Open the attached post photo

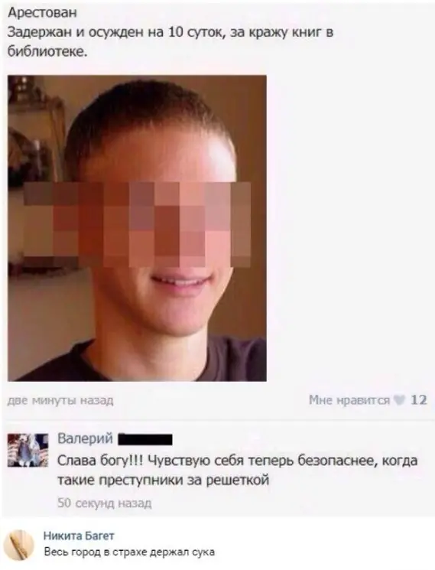click(138, 228)
